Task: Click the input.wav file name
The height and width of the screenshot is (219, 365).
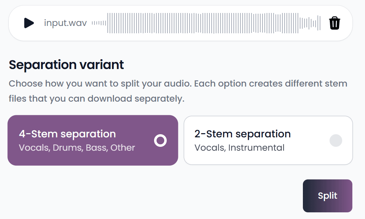Action: 65,23
